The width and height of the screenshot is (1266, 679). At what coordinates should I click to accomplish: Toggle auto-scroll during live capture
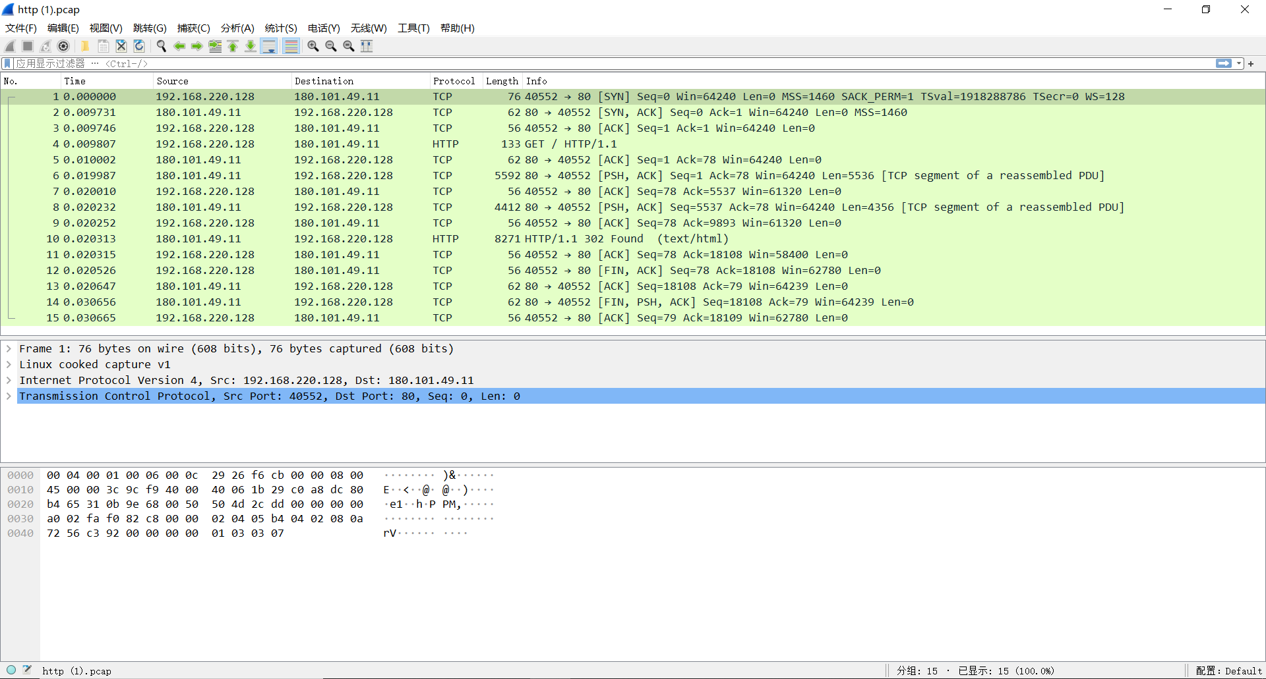[269, 46]
